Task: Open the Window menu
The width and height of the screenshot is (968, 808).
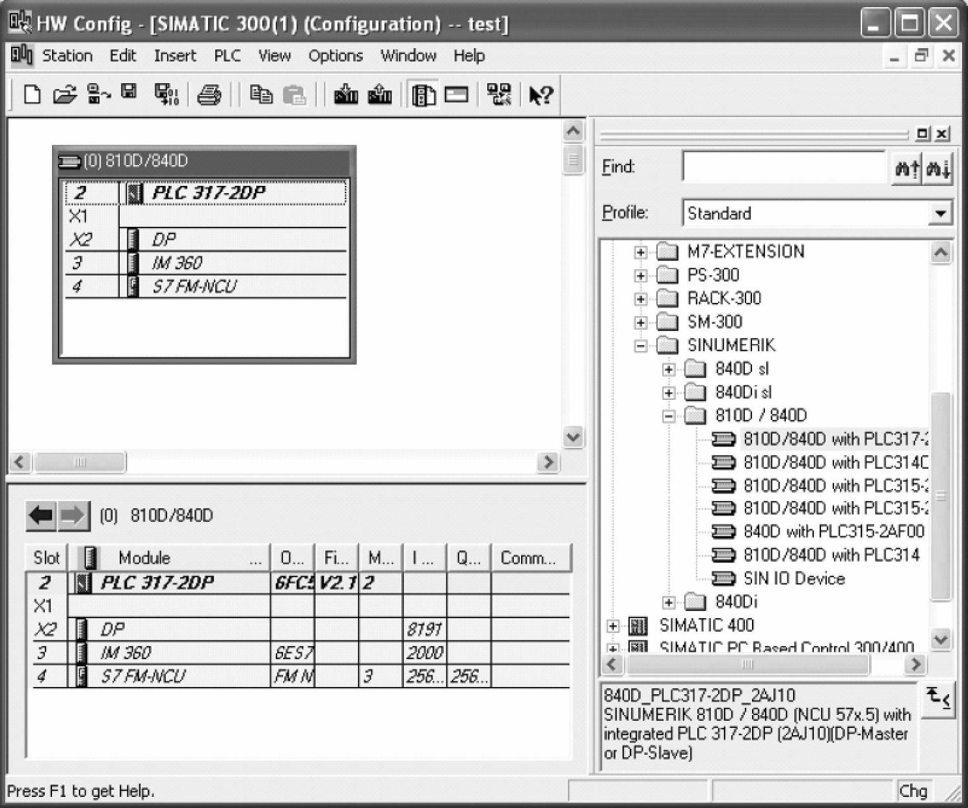Action: [x=409, y=56]
